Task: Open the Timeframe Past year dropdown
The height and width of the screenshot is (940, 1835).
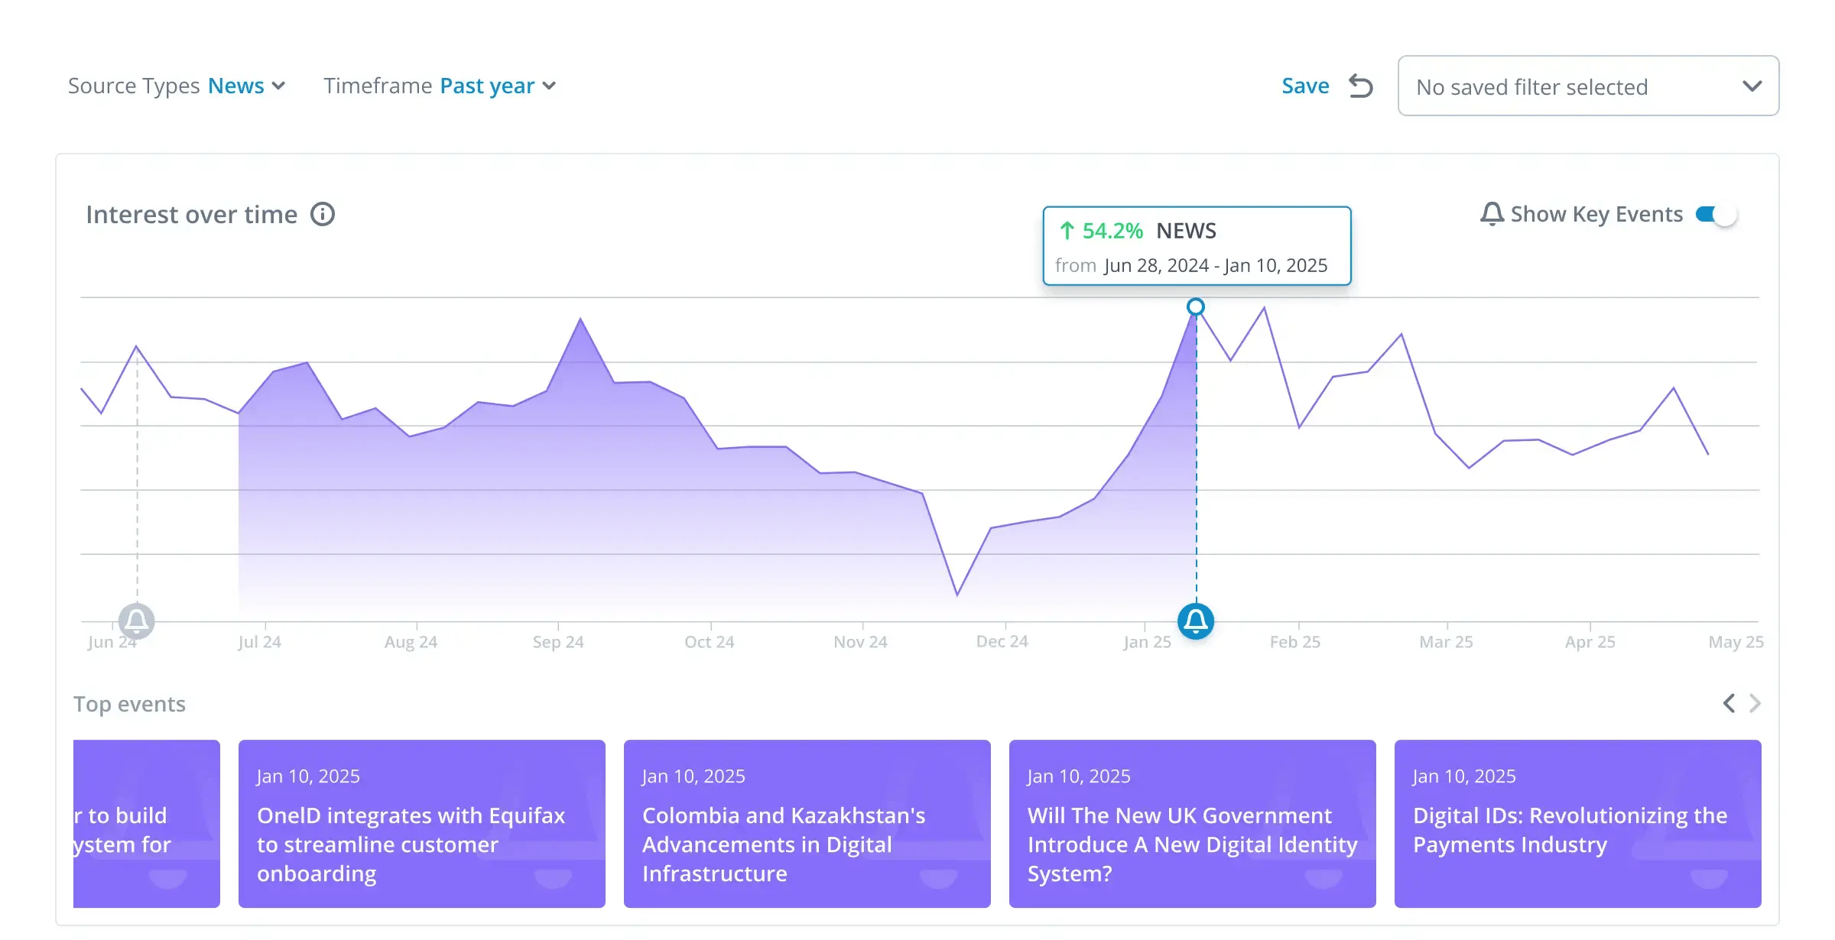Action: [440, 86]
